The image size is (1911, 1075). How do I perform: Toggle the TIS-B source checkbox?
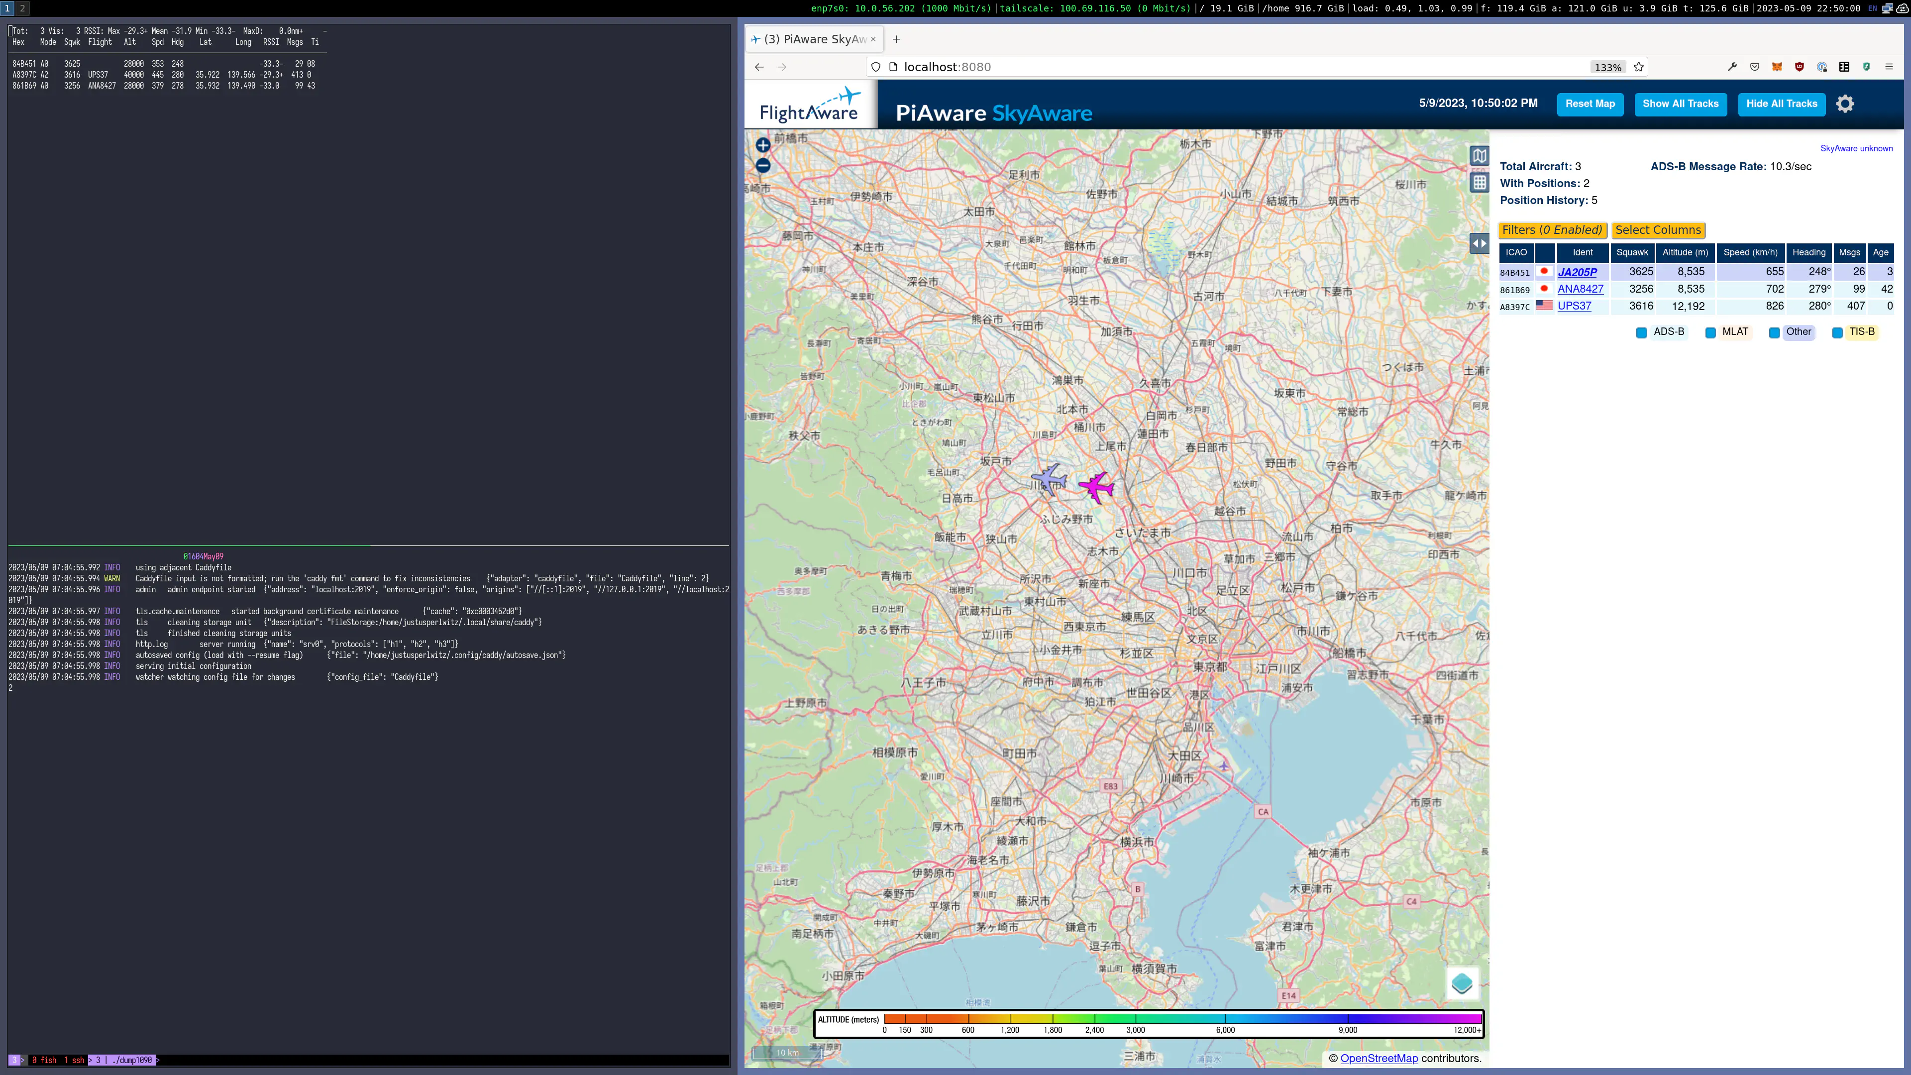pyautogui.click(x=1837, y=332)
